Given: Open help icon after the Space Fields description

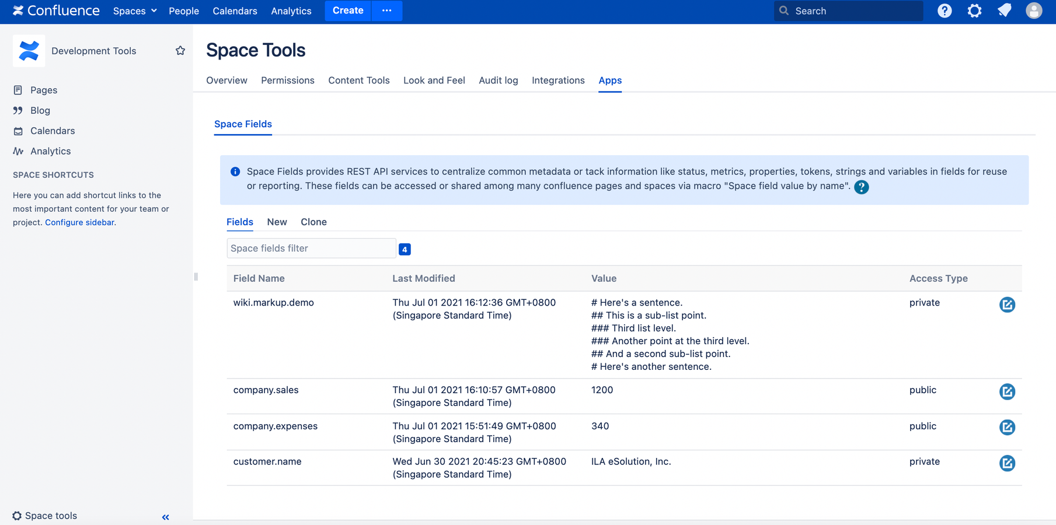Looking at the screenshot, I should (x=862, y=187).
